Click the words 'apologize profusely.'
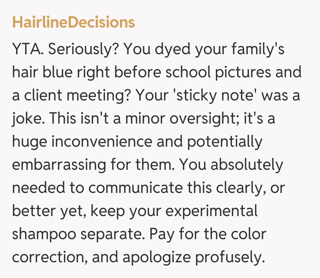Screen dimensions: 320x278 pyautogui.click(x=193, y=257)
